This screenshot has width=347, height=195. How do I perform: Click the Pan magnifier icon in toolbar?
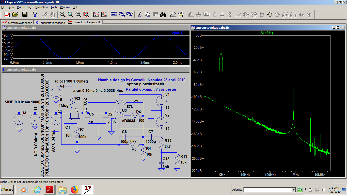pyautogui.click(x=70, y=14)
